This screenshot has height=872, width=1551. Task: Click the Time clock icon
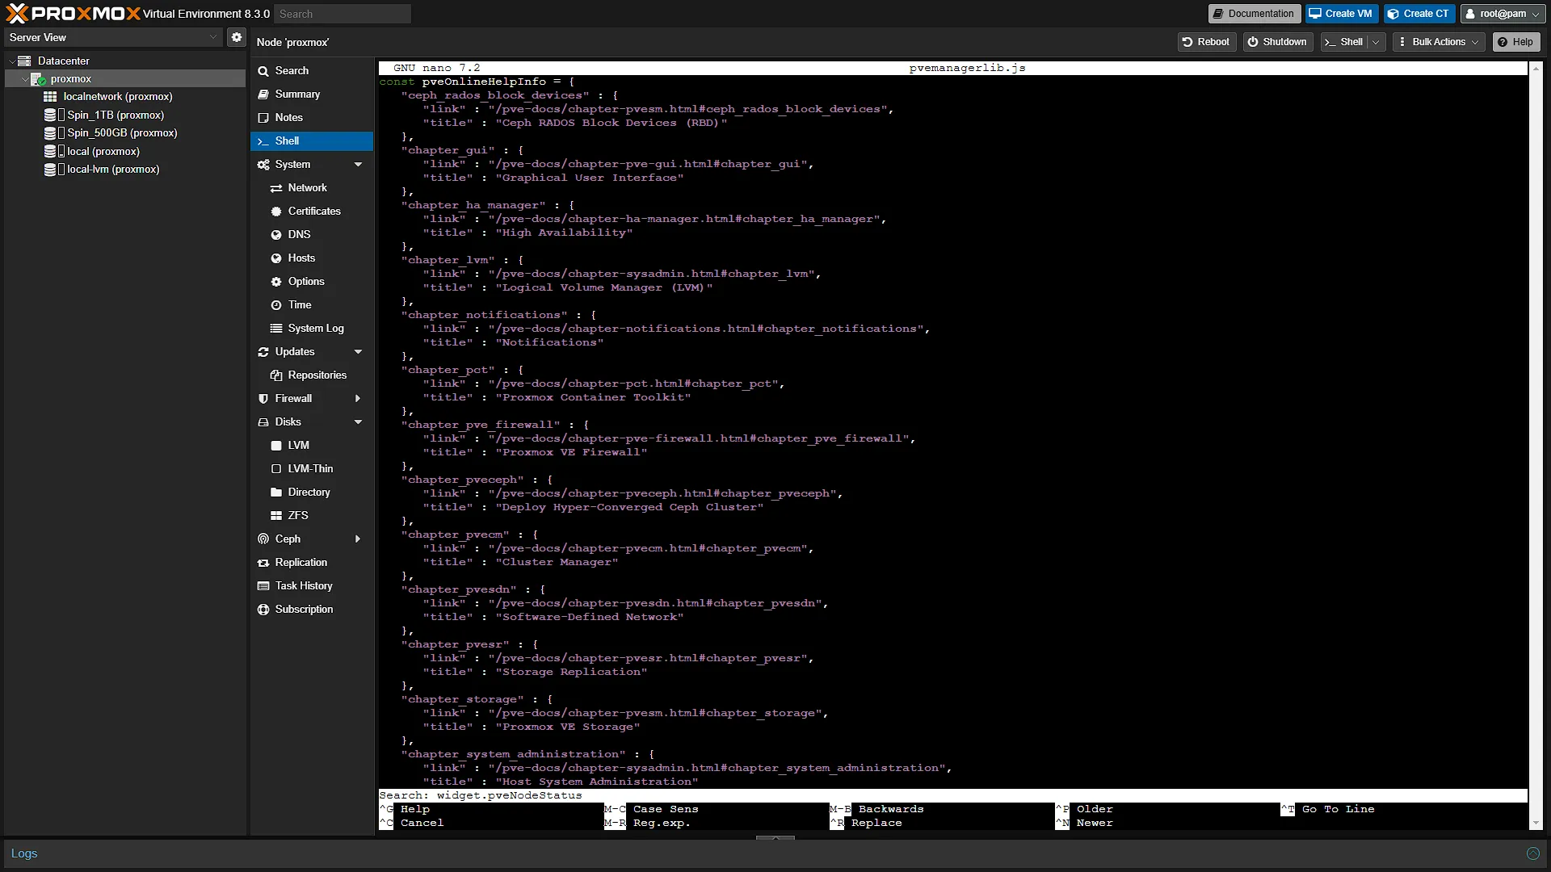point(276,305)
